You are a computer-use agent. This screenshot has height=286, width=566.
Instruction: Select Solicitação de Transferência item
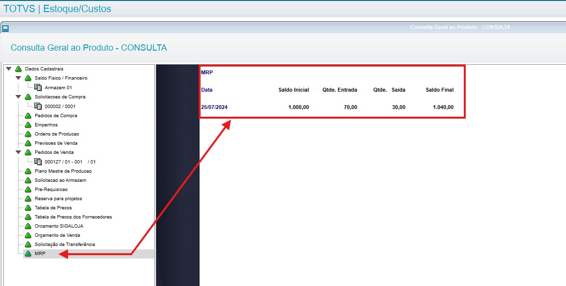65,245
